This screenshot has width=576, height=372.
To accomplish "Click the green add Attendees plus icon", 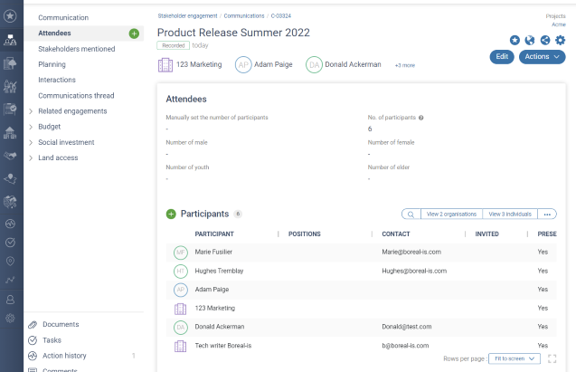I will coord(134,33).
